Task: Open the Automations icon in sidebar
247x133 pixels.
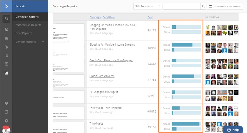Action: tap(6, 47)
